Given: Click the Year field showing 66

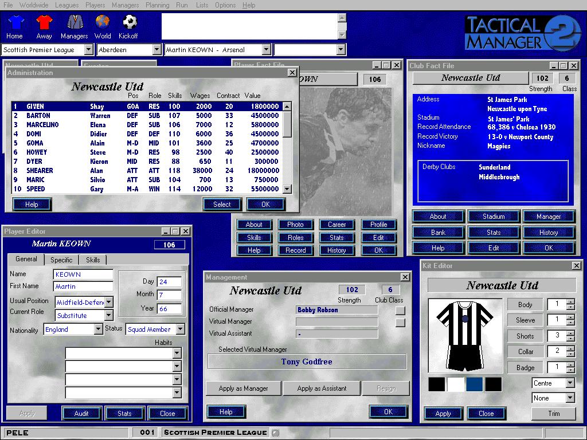Looking at the screenshot, I should click(x=169, y=309).
